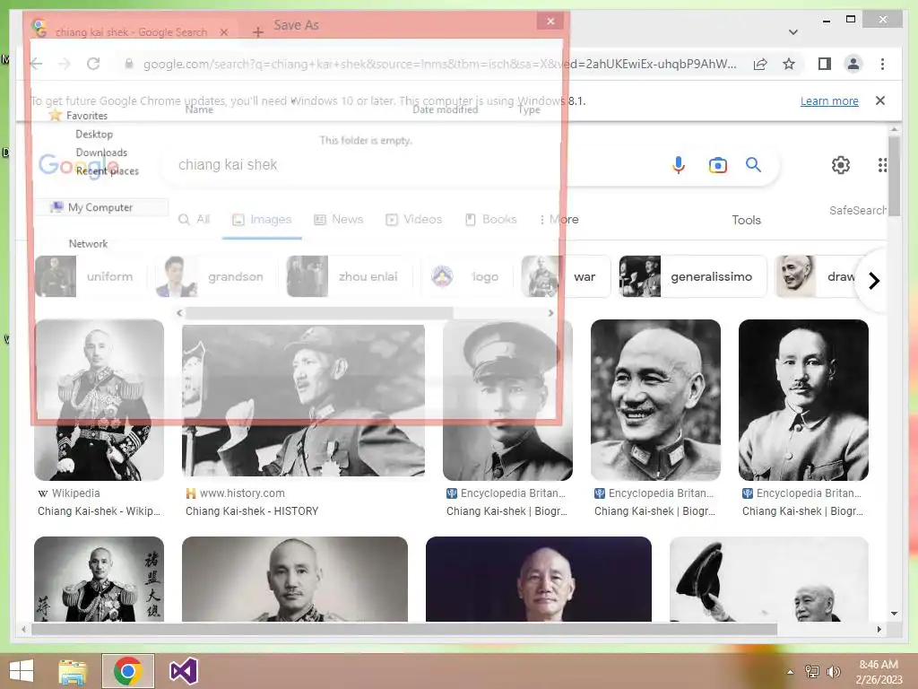The image size is (918, 689).
Task: Open Windows Start menu
Action: click(22, 671)
